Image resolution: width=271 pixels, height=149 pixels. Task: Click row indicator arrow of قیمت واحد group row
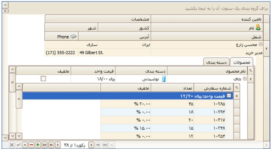coord(236,96)
